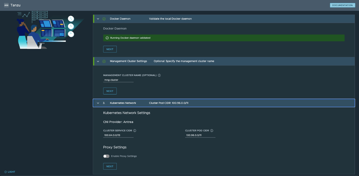359x176 pixels.
Task: Click the 'Docker Daemon' subheading in section body
Action: pos(115,28)
